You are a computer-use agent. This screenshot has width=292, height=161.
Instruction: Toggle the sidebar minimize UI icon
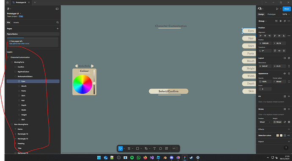coord(57,9)
